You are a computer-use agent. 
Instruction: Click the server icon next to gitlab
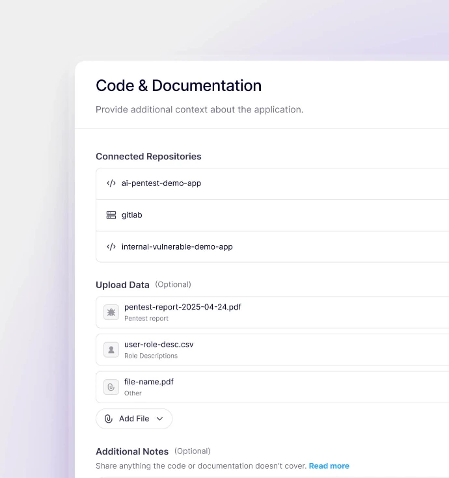coord(111,215)
